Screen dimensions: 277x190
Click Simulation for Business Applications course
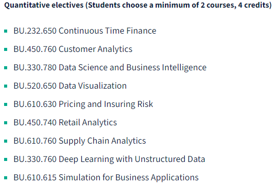(106, 178)
